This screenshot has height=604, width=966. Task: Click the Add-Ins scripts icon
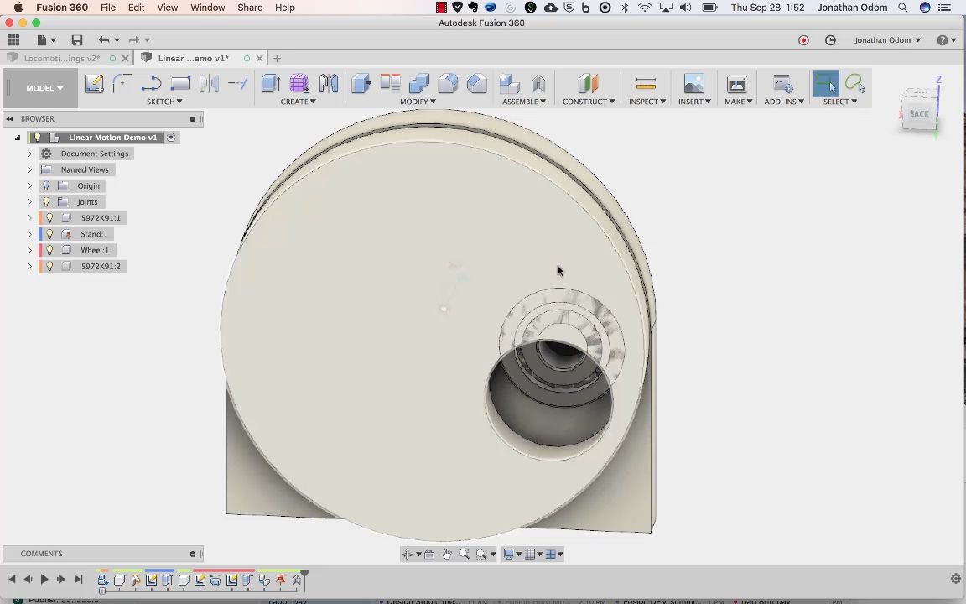click(783, 83)
